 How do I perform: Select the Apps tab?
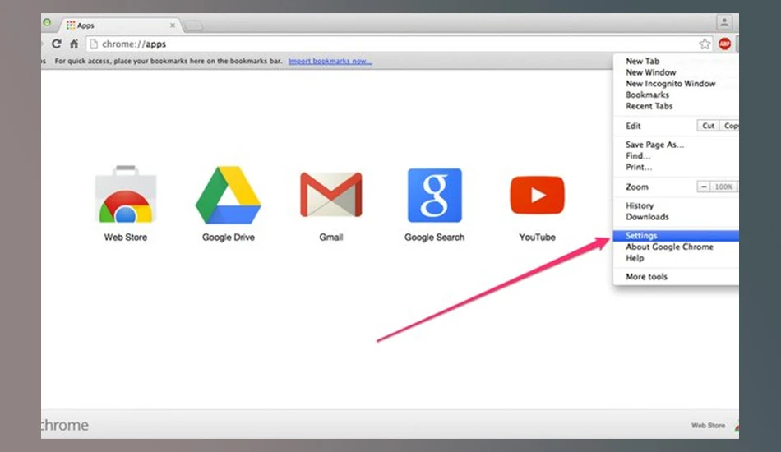coord(119,25)
